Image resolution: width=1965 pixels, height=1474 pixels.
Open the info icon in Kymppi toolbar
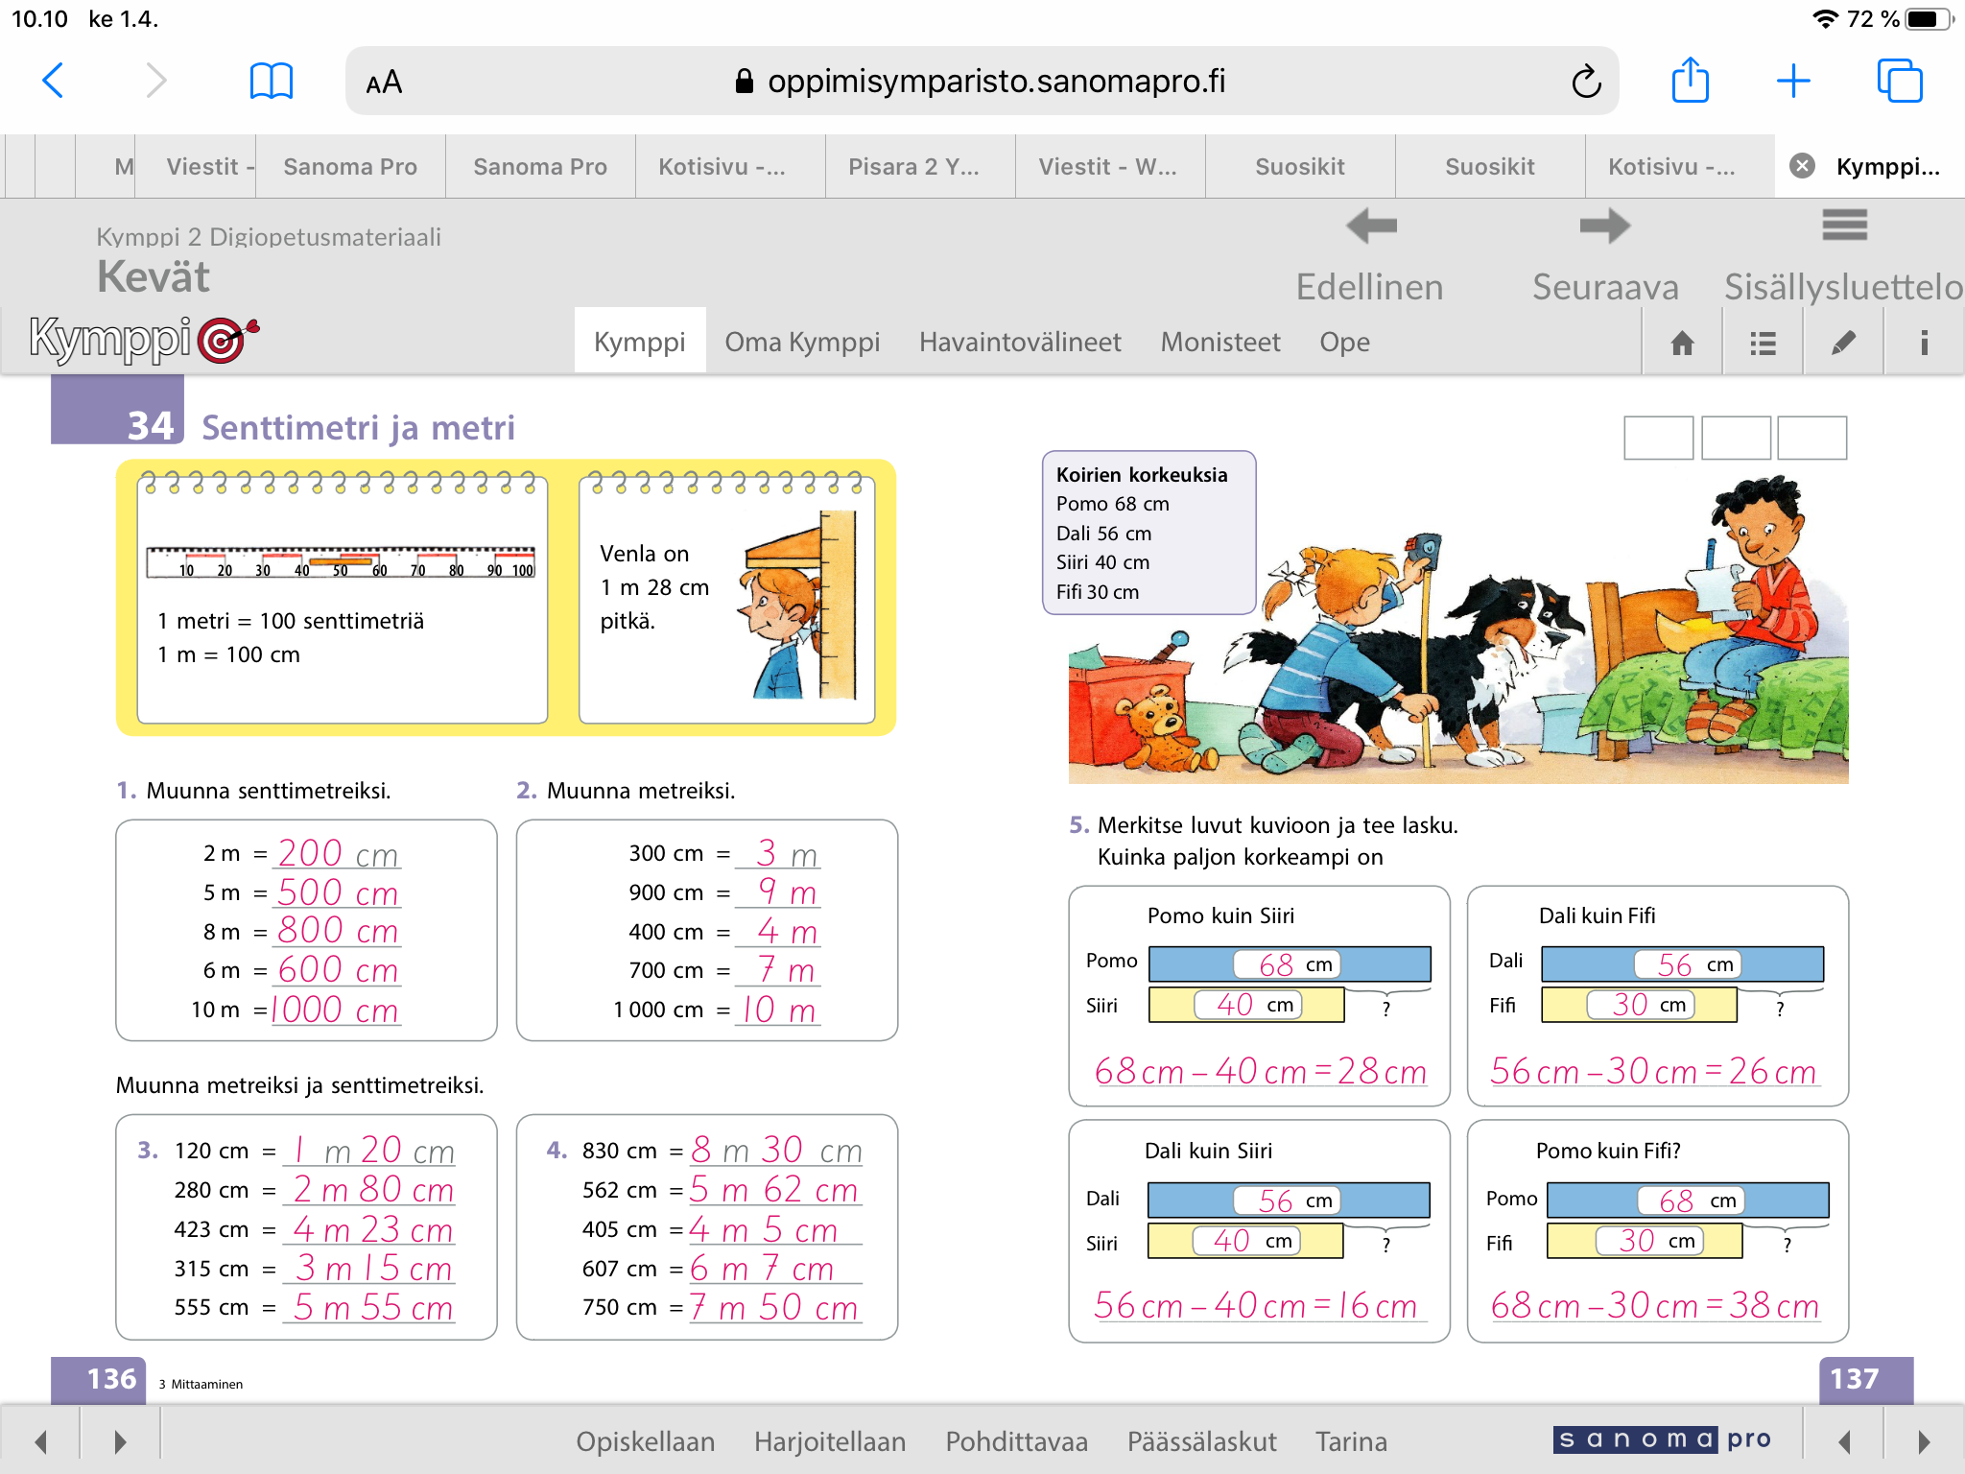pos(1923,343)
